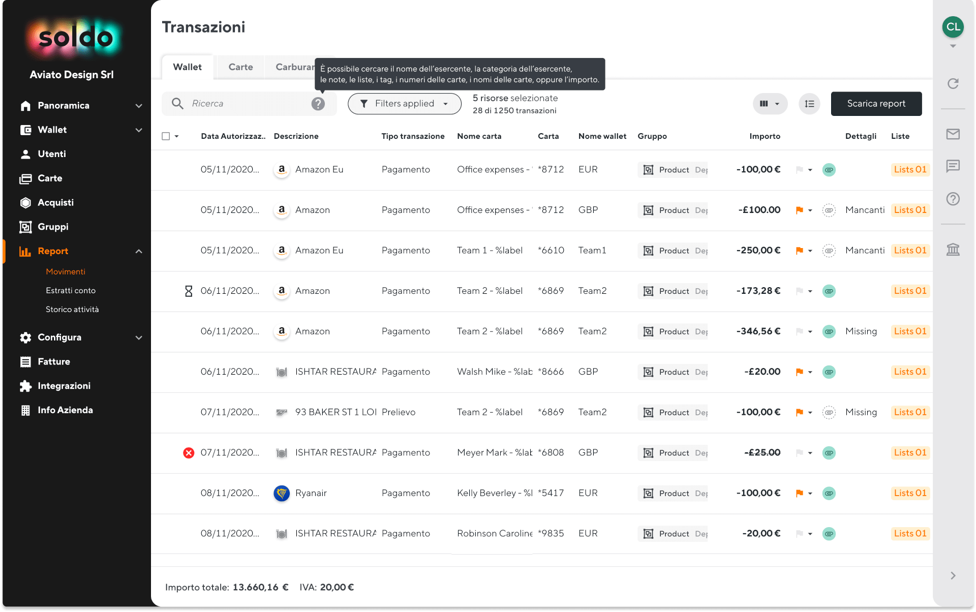The image size is (976, 612).
Task: Toggle the grey flag on -173,28 € row
Action: (799, 291)
